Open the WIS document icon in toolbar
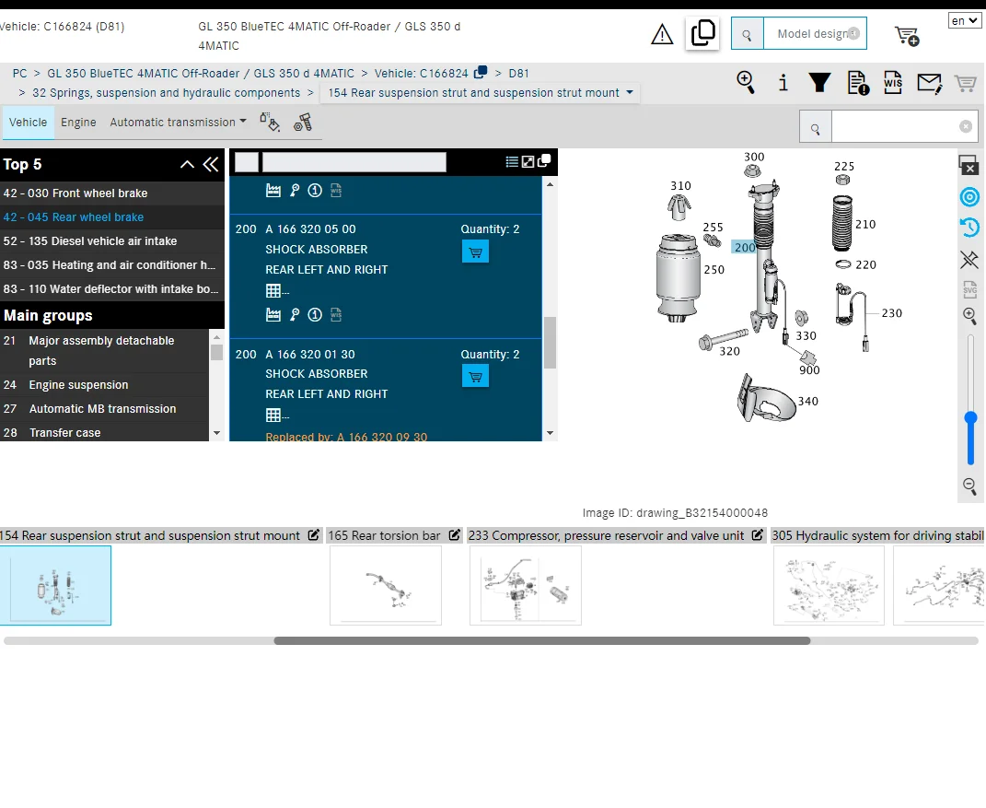 coord(893,82)
